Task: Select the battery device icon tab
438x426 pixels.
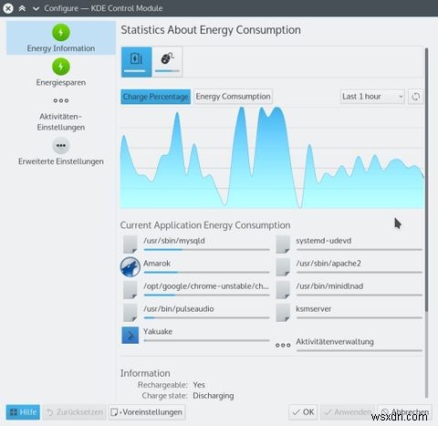Action: tap(137, 62)
